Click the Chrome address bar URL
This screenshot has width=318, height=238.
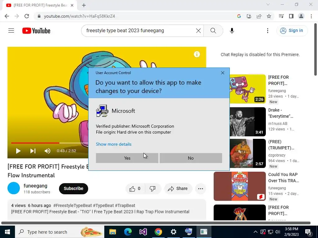click(x=79, y=16)
